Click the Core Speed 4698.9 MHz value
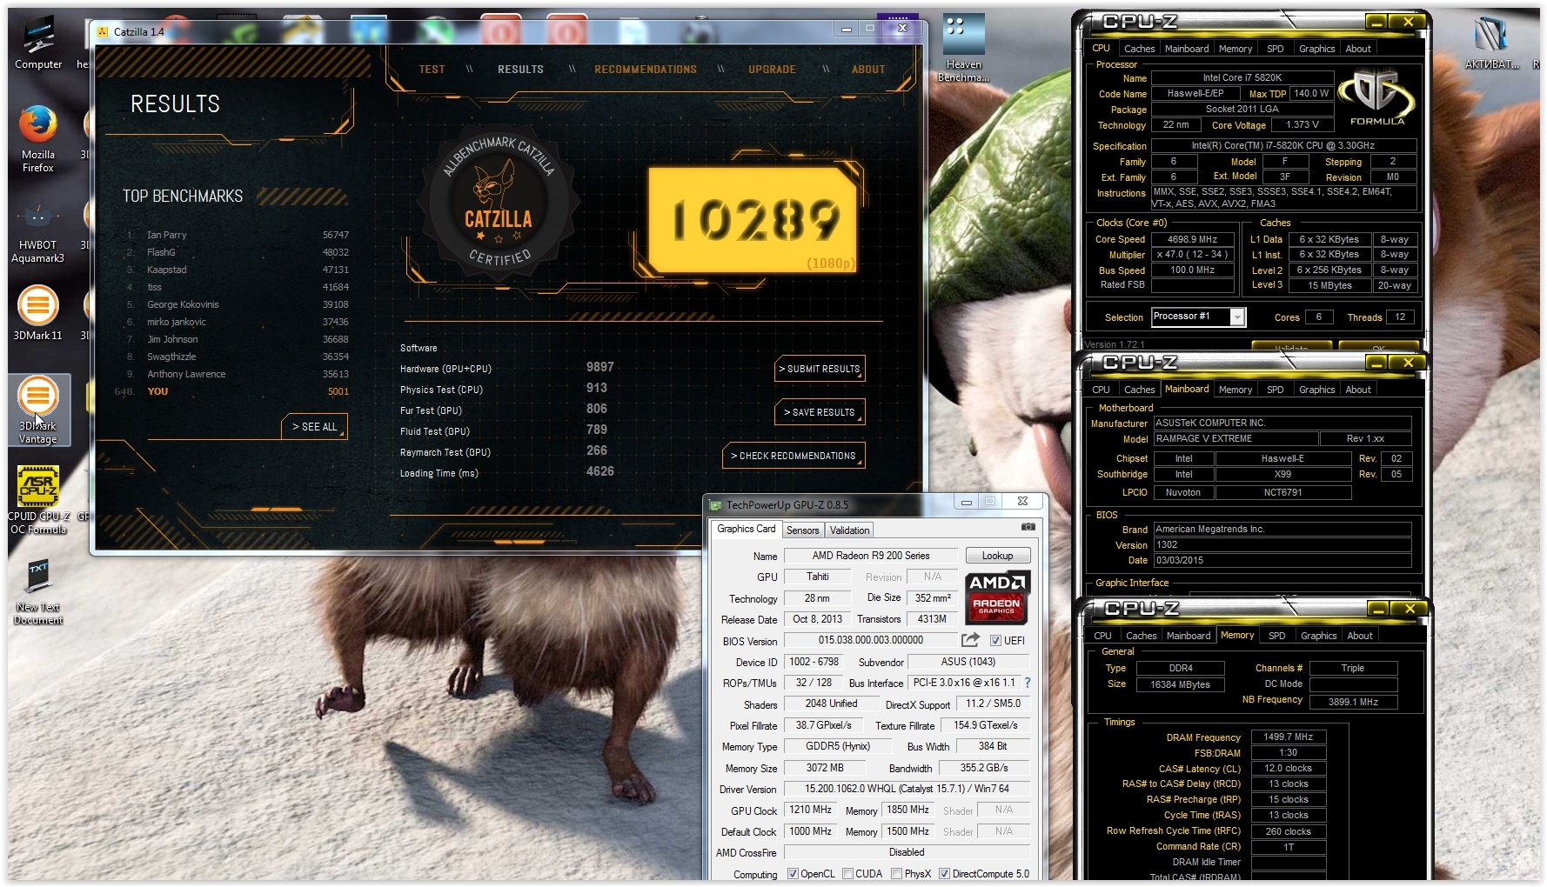Image resolution: width=1547 pixels, height=887 pixels. click(x=1193, y=239)
